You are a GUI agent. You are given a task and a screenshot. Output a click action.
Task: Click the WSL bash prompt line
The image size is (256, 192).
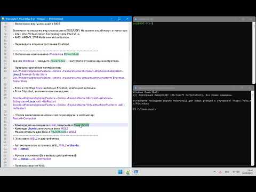pos(143,23)
